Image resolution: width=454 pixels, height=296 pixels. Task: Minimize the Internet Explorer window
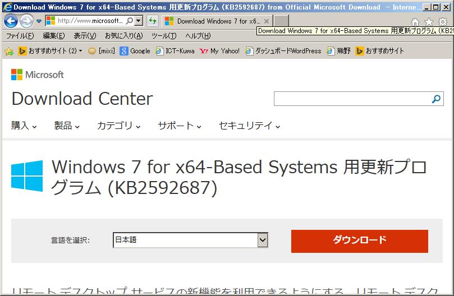(426, 7)
